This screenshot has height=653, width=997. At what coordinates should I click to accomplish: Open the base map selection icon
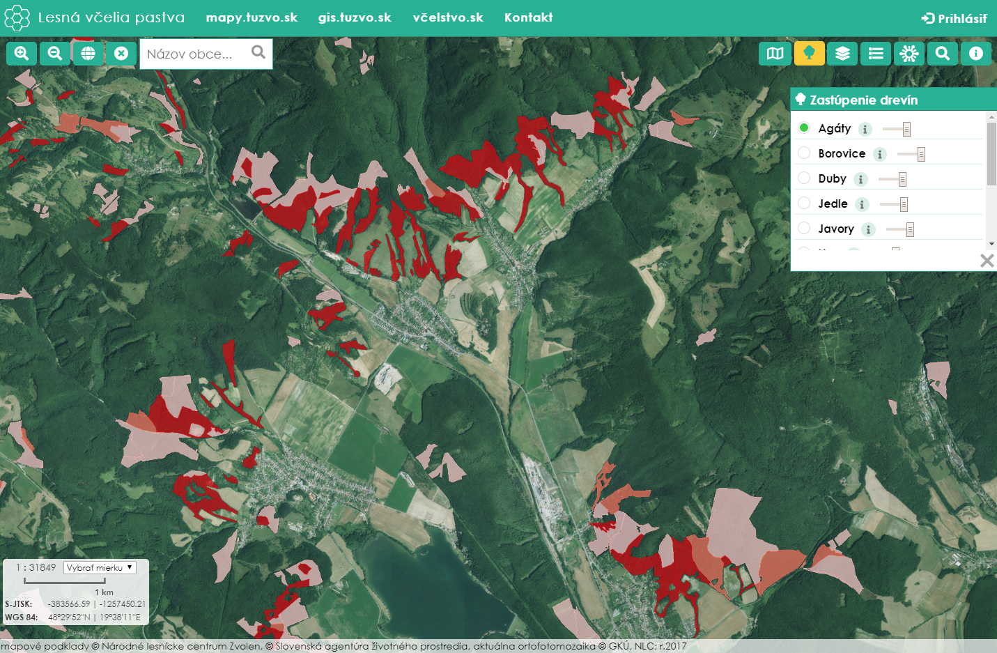(775, 54)
